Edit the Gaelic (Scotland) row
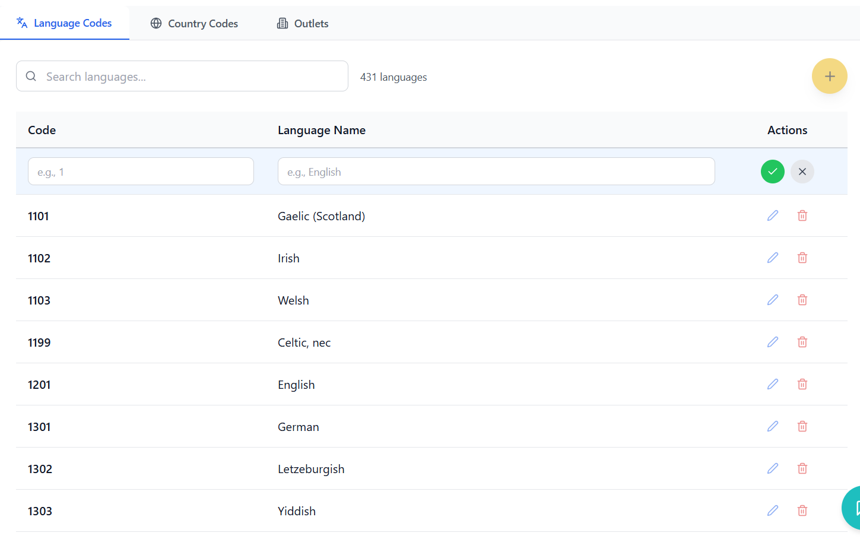 [x=772, y=215]
